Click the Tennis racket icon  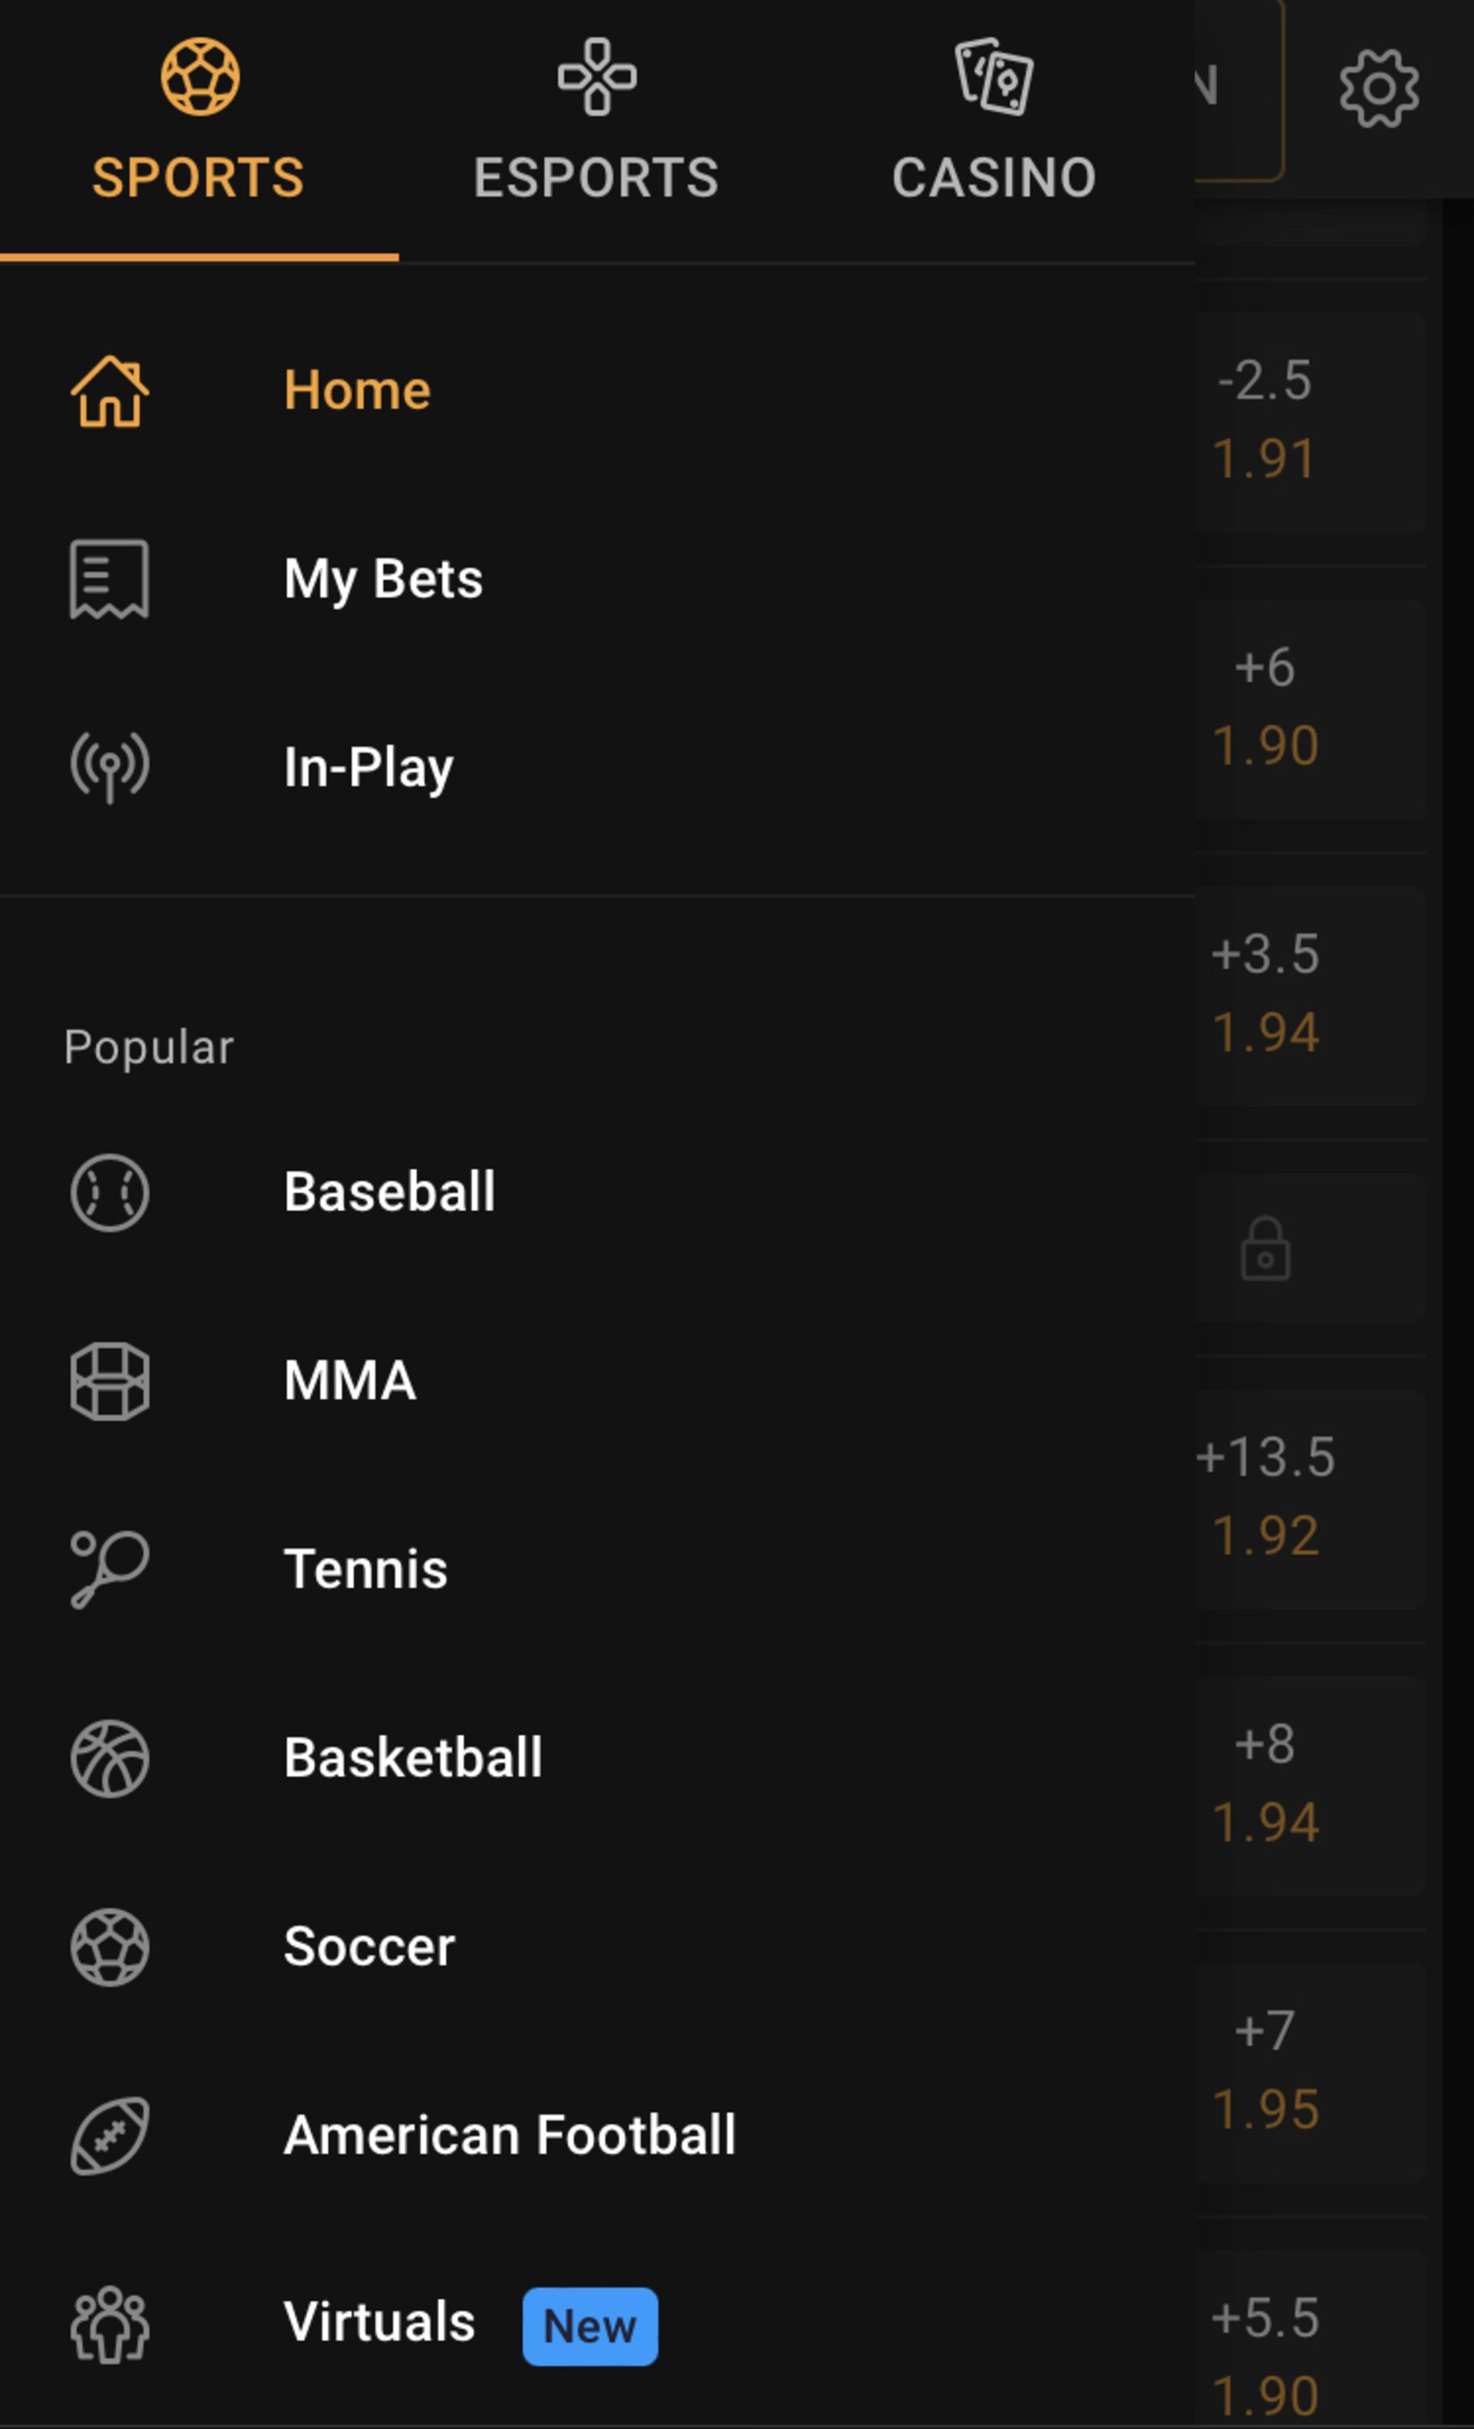pos(110,1569)
